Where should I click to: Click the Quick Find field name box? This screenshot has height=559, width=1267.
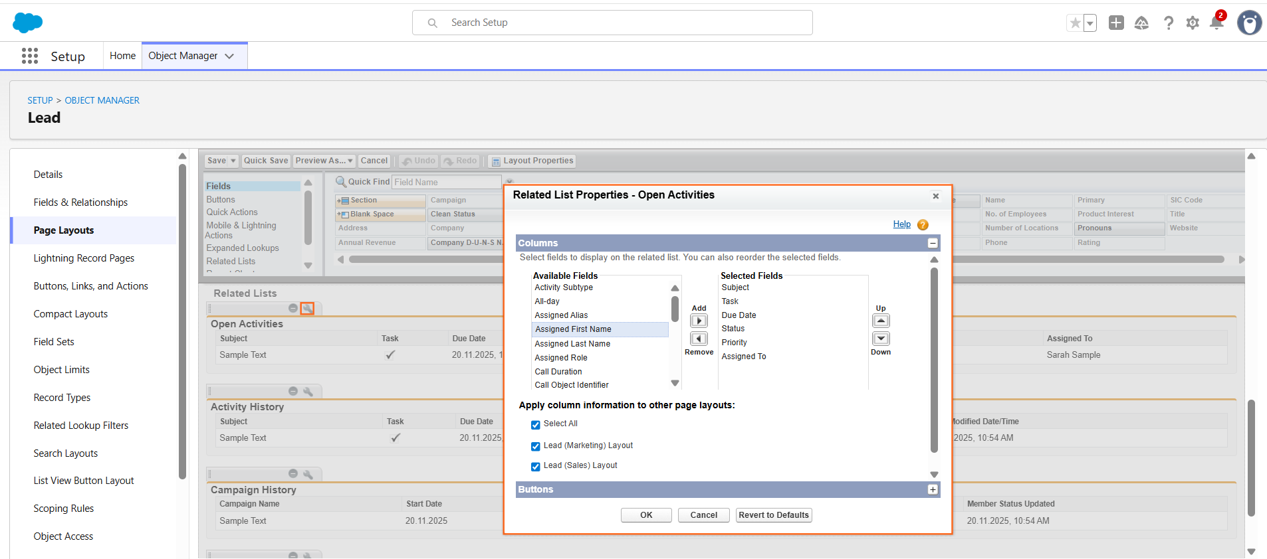pyautogui.click(x=447, y=182)
